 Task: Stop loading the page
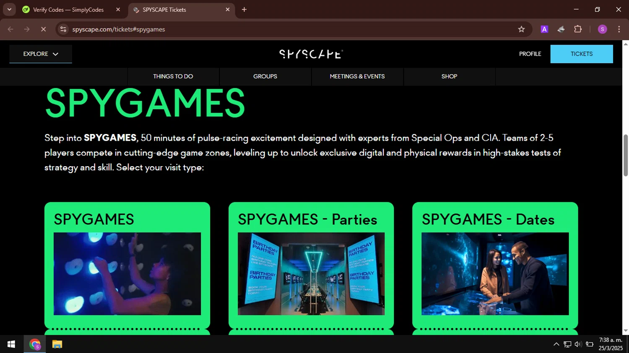pyautogui.click(x=44, y=29)
